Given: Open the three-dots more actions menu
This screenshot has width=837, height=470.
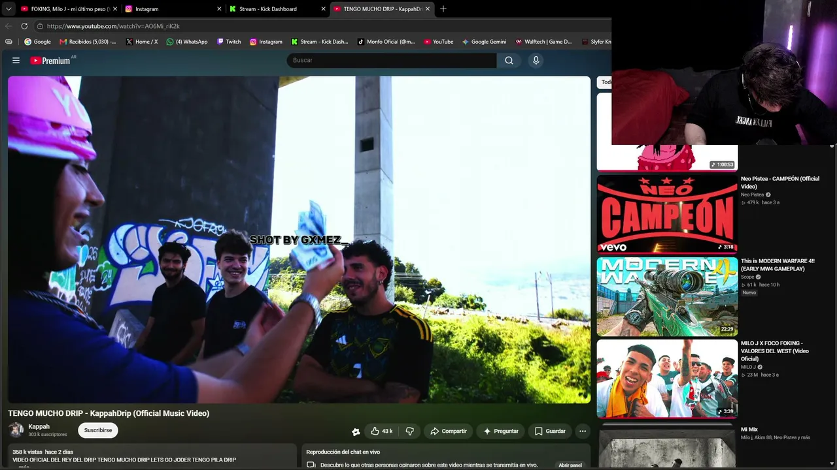Looking at the screenshot, I should pyautogui.click(x=583, y=431).
